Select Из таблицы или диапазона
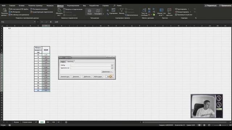The height and width of the screenshot is (130, 232). coord(19,15)
